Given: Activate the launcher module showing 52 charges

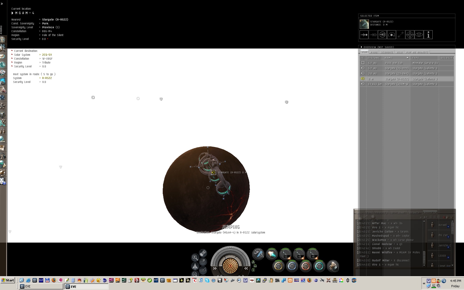Looking at the screenshot, I should pyautogui.click(x=285, y=254).
